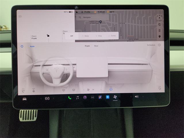184x138 pixels.
Task: Decrease volume with left arrow
Action: coord(131,97)
